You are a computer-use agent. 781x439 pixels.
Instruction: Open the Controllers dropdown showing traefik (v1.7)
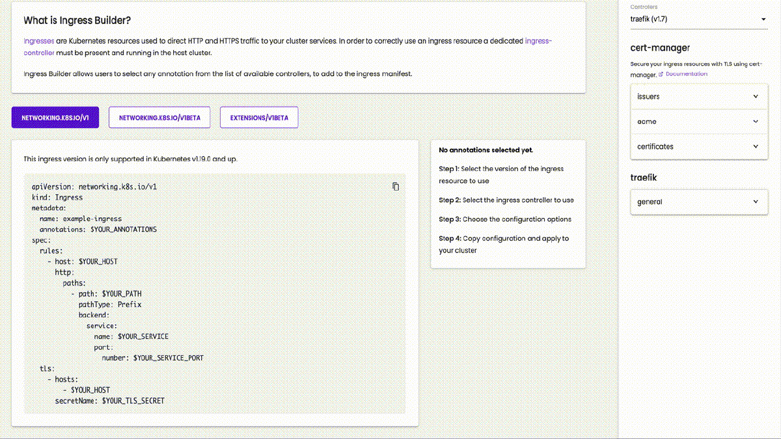[698, 20]
